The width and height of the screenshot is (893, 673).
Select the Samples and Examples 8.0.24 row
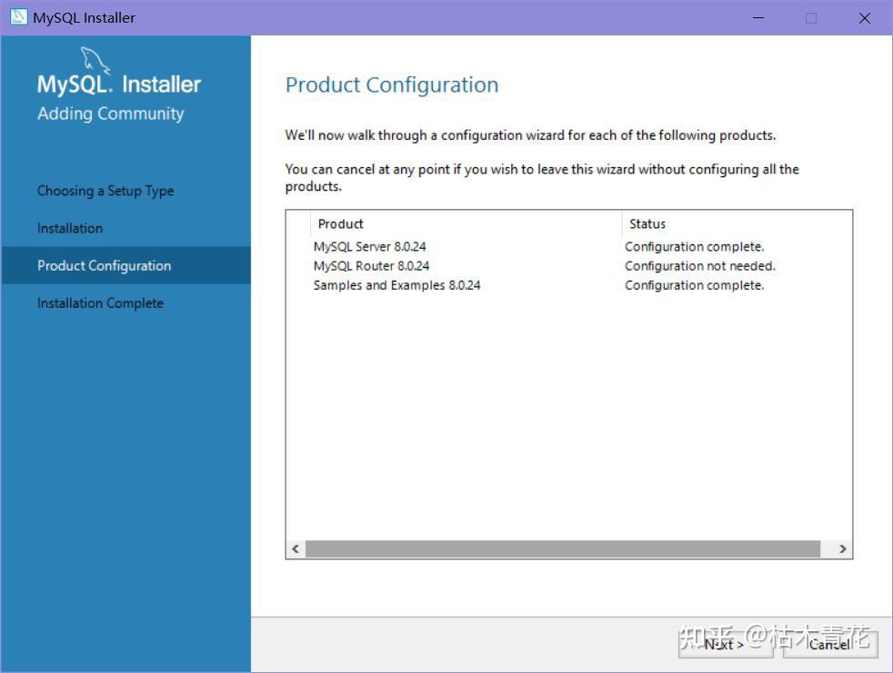396,285
